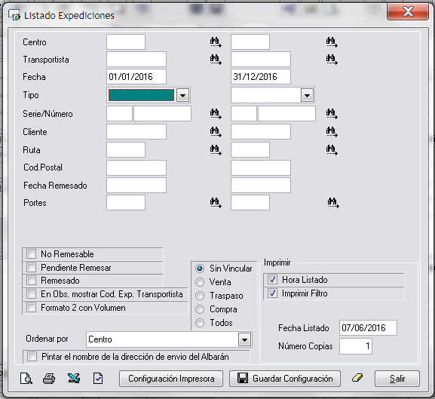Export the listing with the Excel icon
Screen dimensions: 435x399
click(74, 379)
